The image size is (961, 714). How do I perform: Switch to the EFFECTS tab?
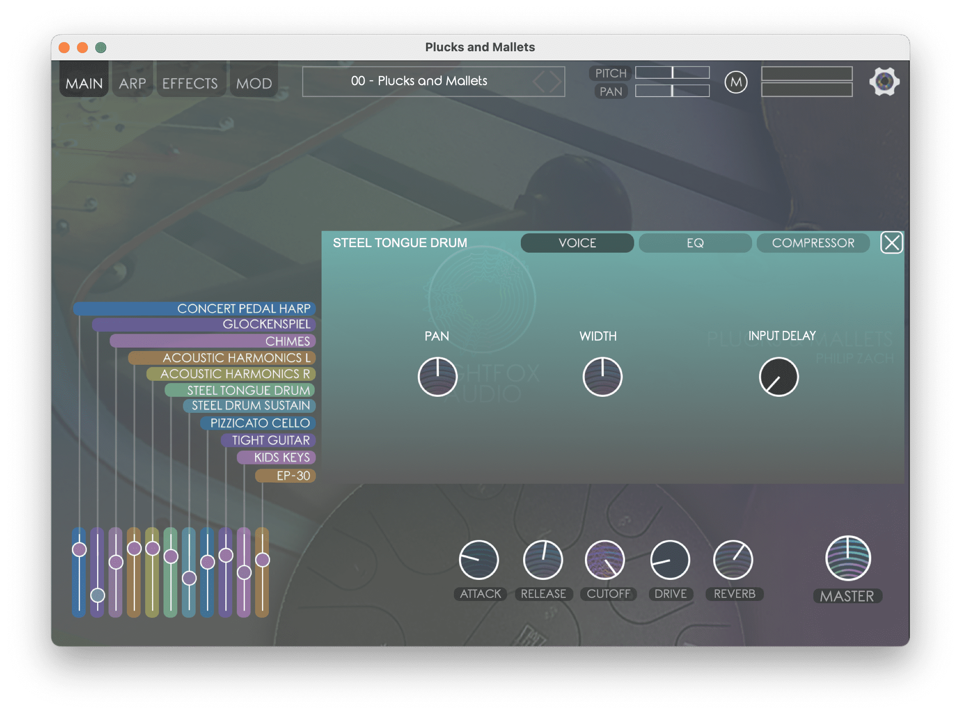tap(190, 83)
